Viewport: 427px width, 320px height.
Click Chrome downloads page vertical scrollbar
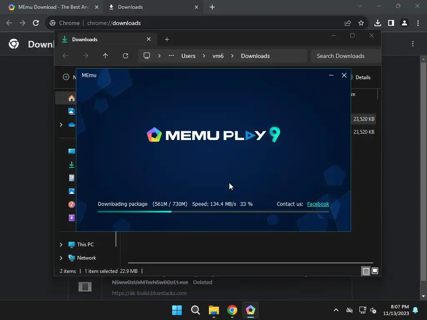(423, 171)
